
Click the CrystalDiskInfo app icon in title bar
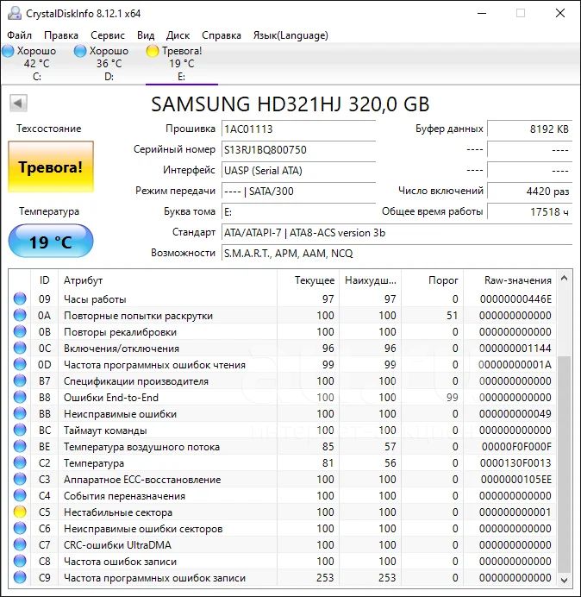click(x=15, y=13)
